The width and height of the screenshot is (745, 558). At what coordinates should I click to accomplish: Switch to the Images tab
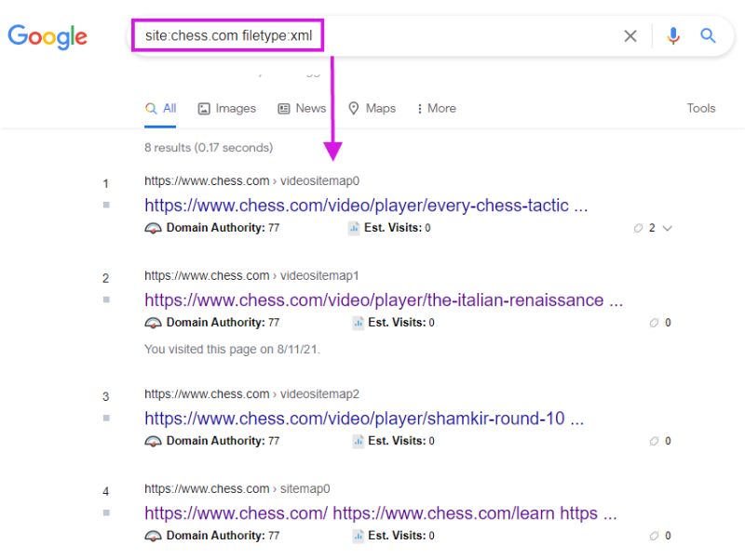coord(226,109)
